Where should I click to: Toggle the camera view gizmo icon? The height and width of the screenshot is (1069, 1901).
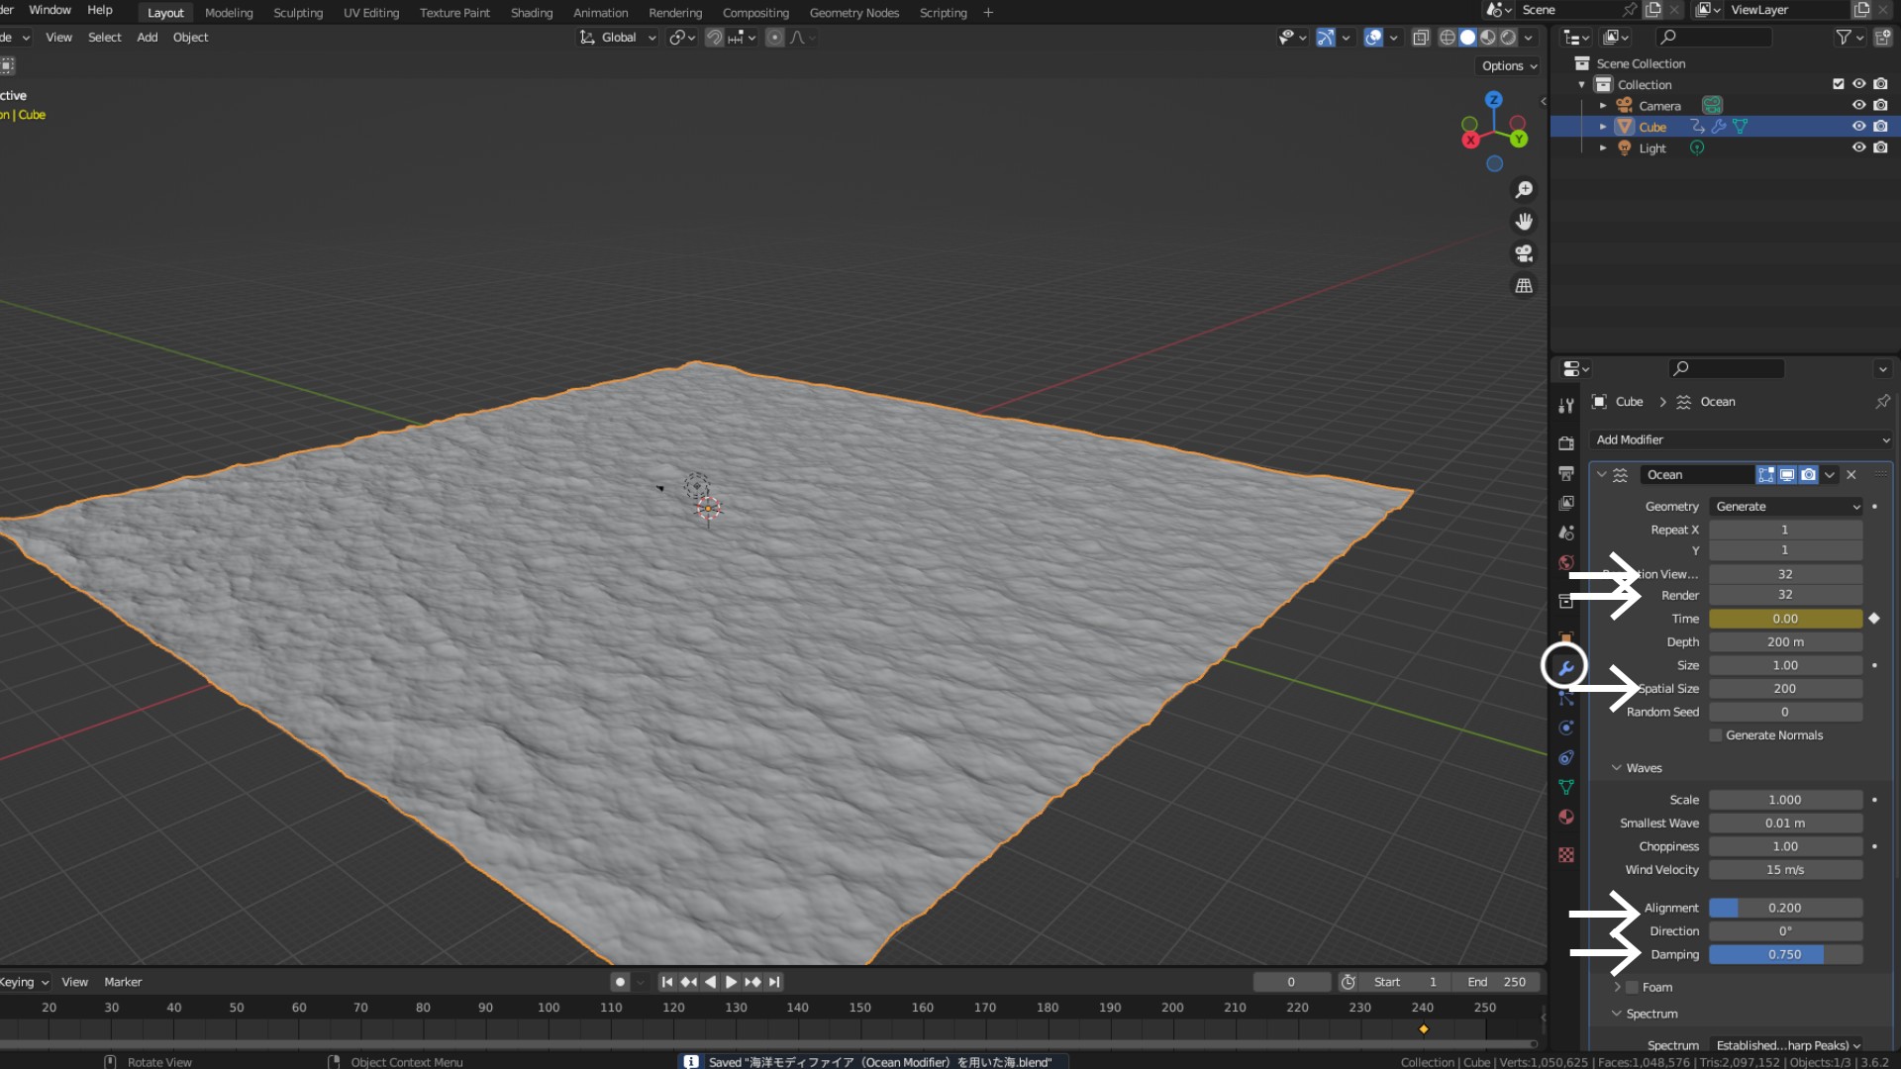click(x=1524, y=253)
